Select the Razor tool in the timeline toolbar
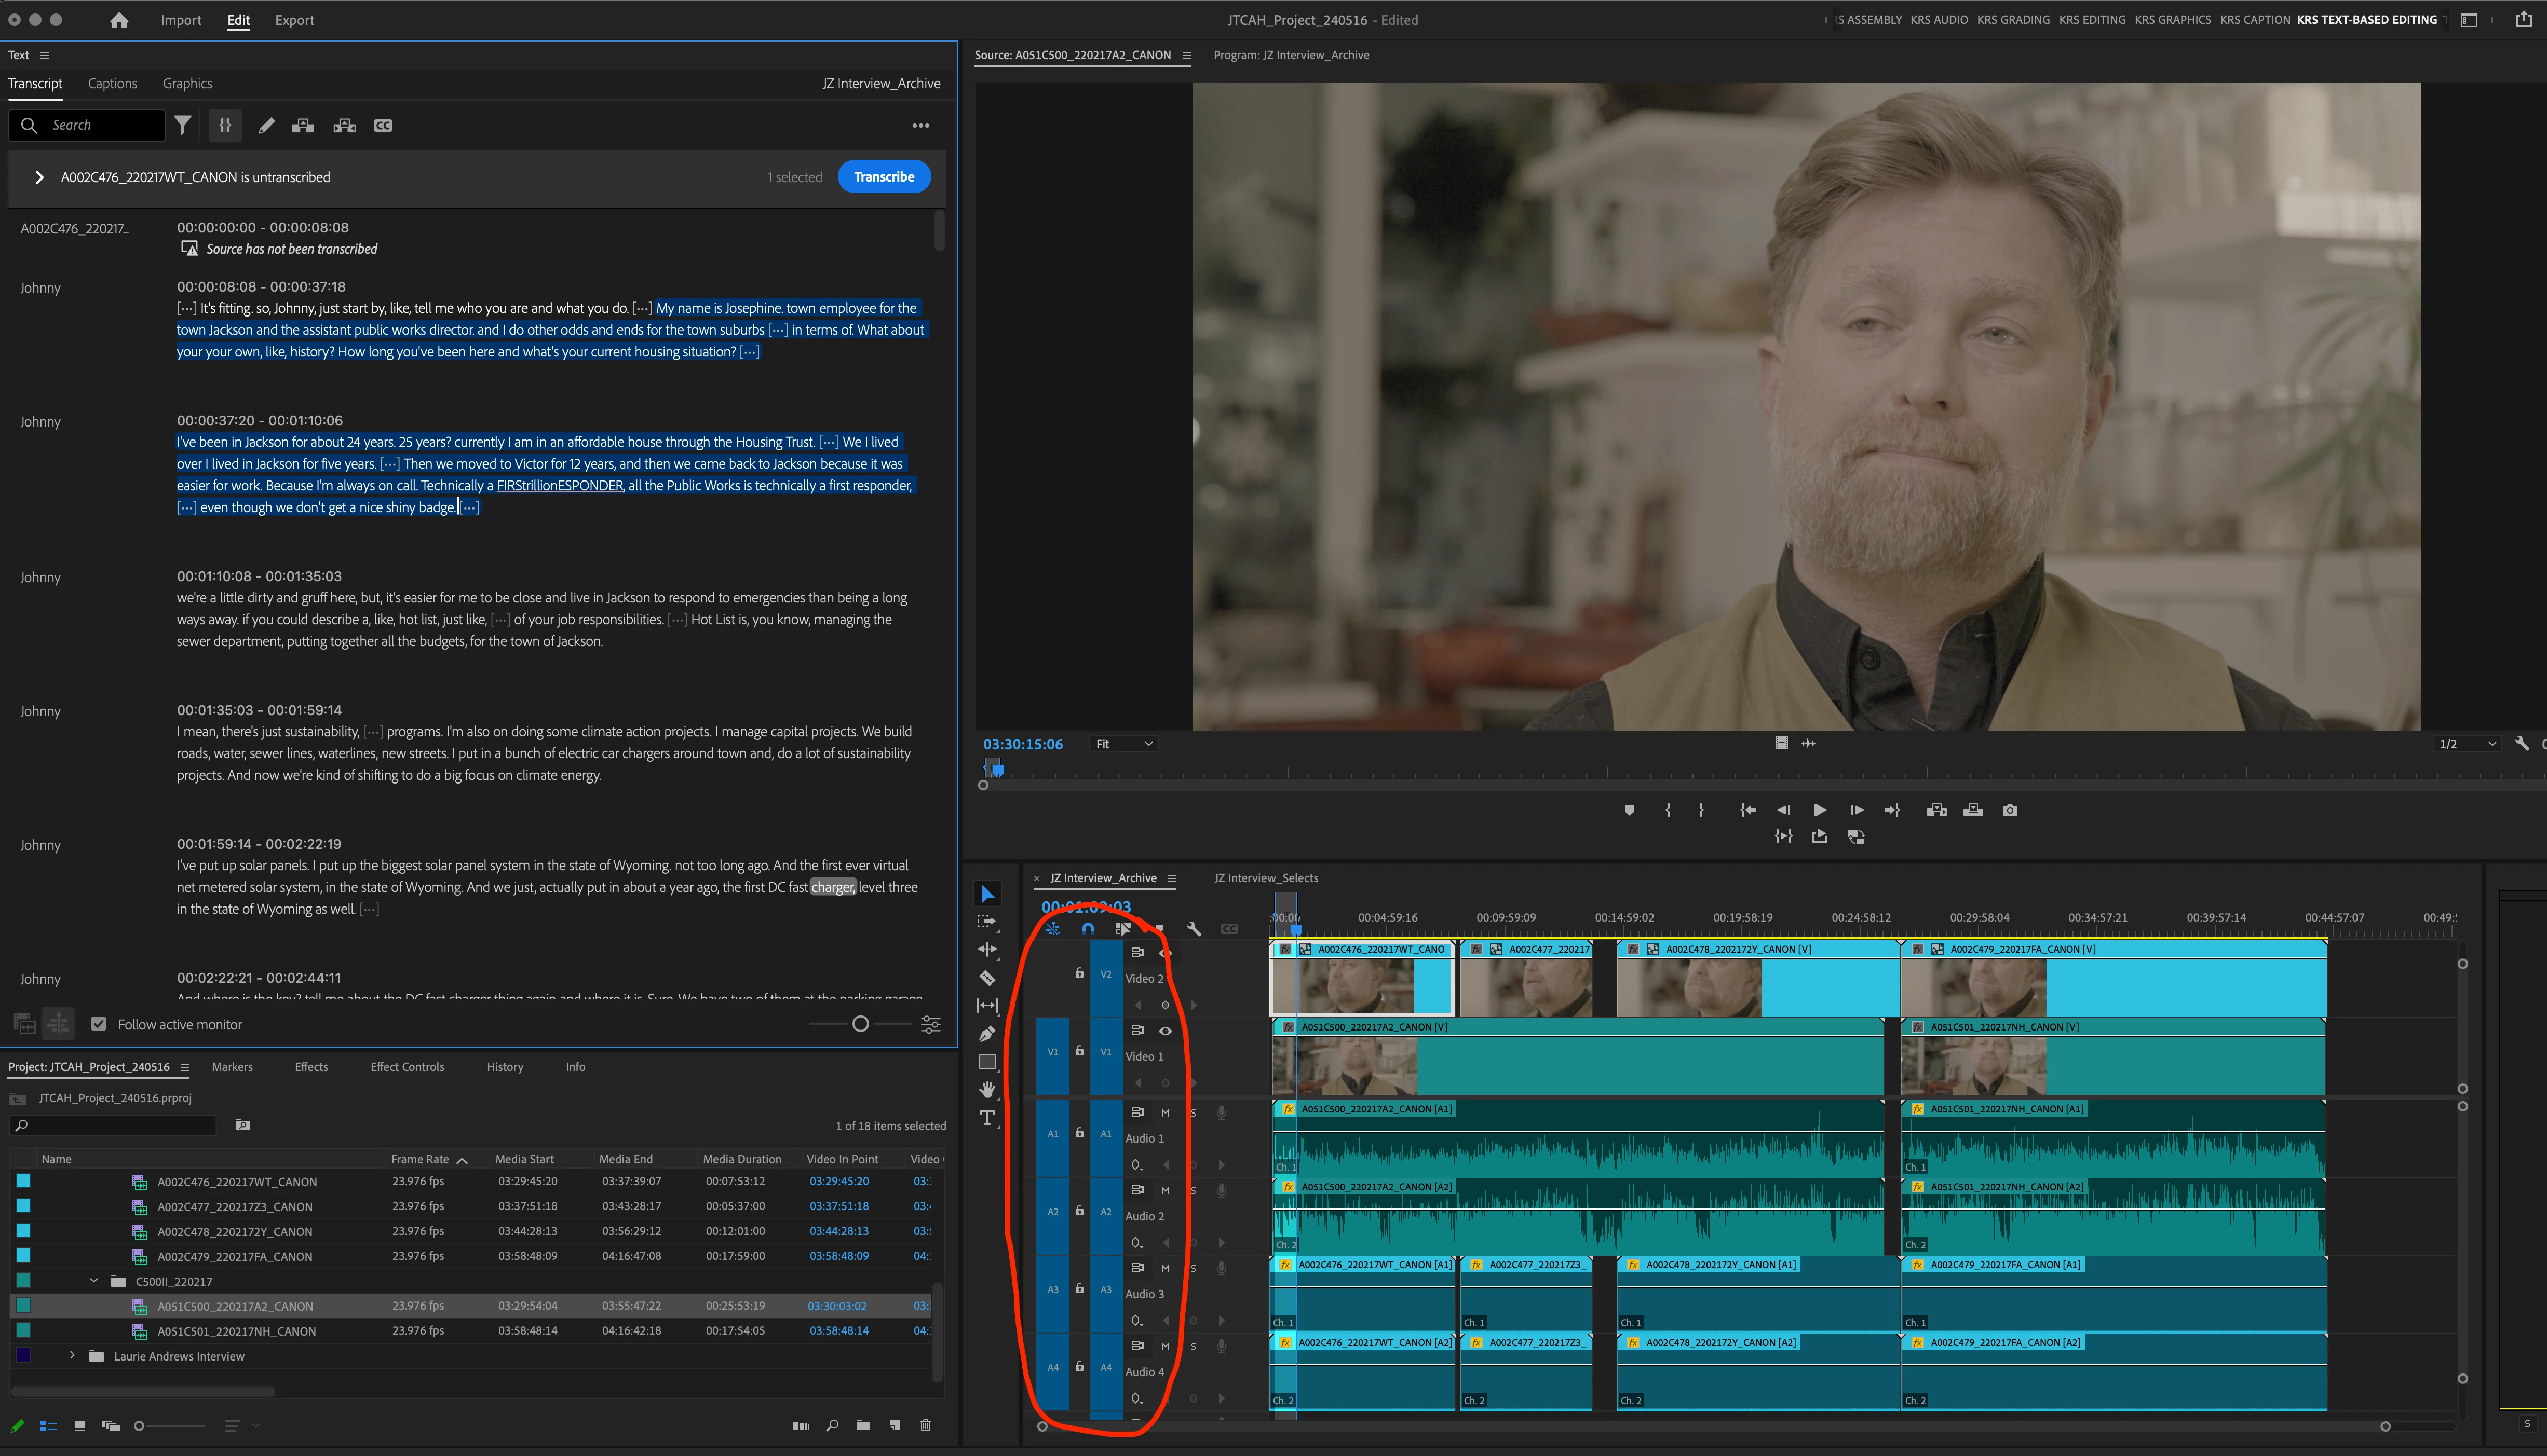 [x=986, y=978]
